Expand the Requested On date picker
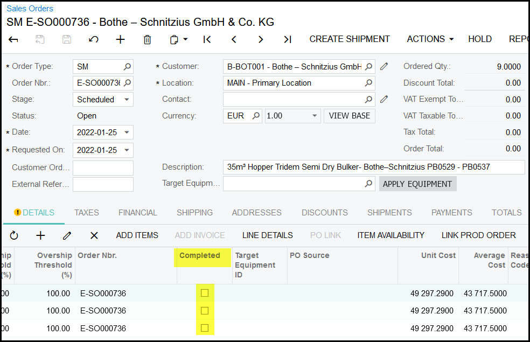This screenshot has width=530, height=342. (127, 150)
